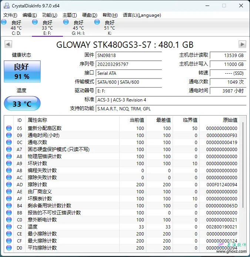This screenshot has width=250, height=257.
Task: Open the 功能(U) menu
Action: tap(50, 15)
